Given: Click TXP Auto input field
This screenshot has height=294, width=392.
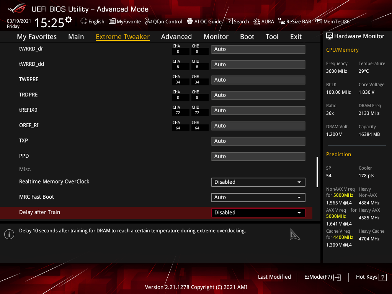Looking at the screenshot, I should click(258, 141).
